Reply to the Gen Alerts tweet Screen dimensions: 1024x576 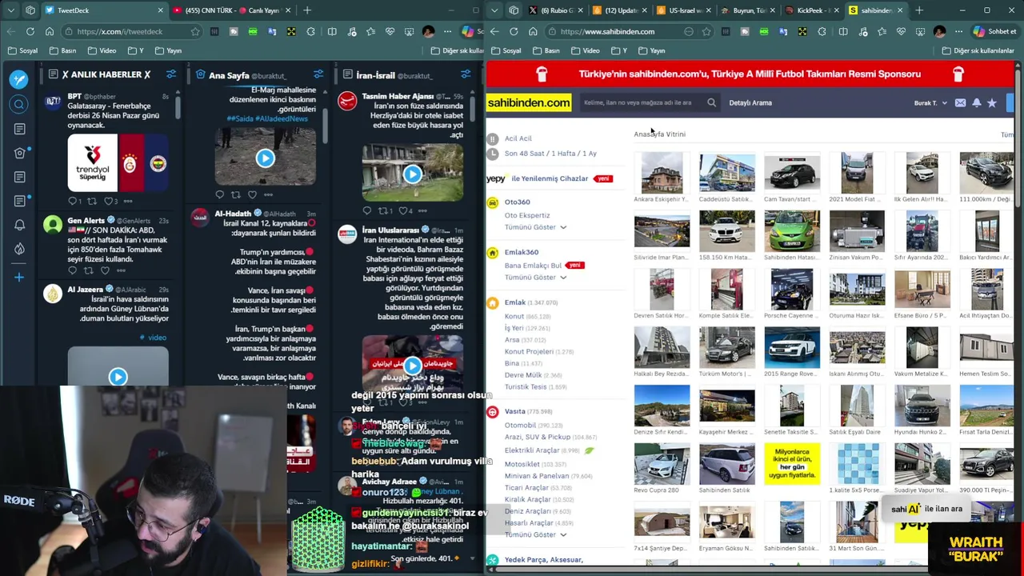[72, 270]
